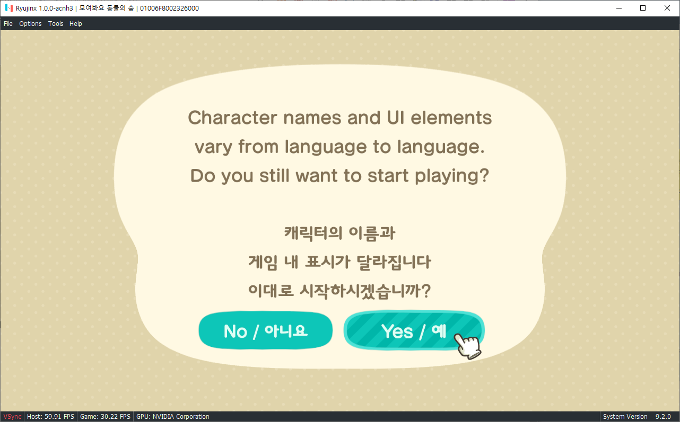Screen dimensions: 680x422
Task: Click the line 'Character names and UI elements'
Action: [340, 118]
